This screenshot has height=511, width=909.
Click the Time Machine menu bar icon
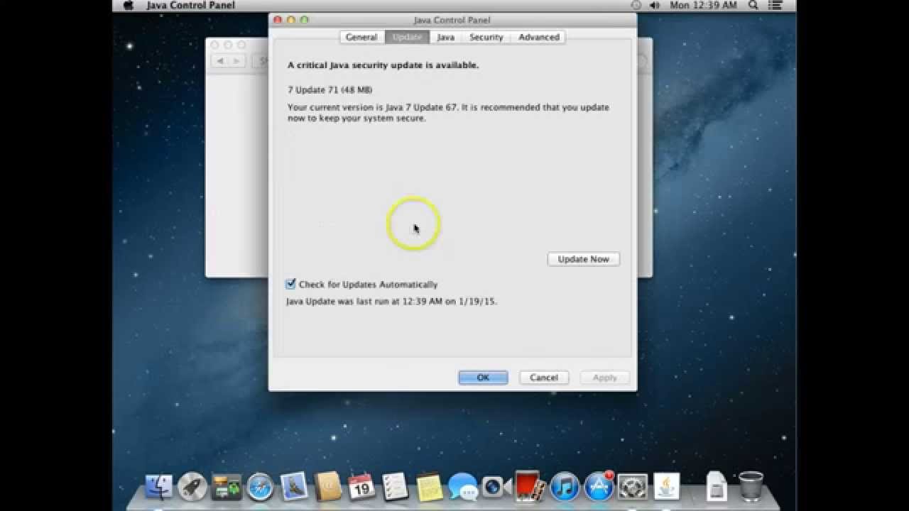(x=636, y=6)
